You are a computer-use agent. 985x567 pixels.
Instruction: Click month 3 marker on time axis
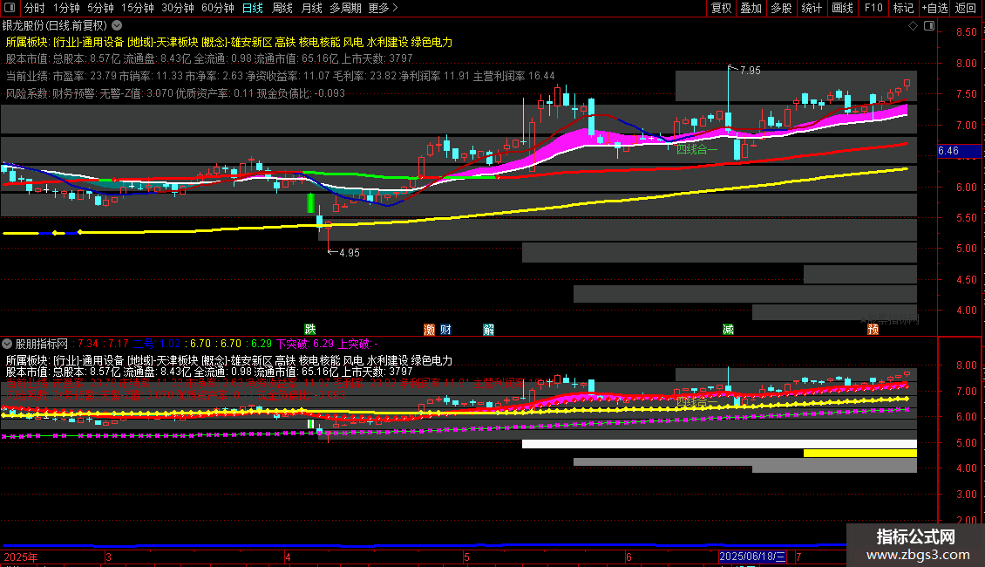click(108, 557)
